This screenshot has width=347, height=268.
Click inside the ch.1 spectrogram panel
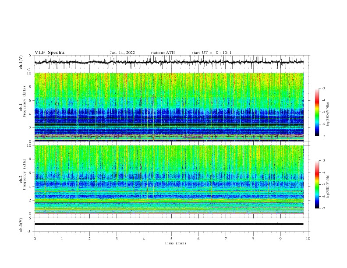(169, 107)
